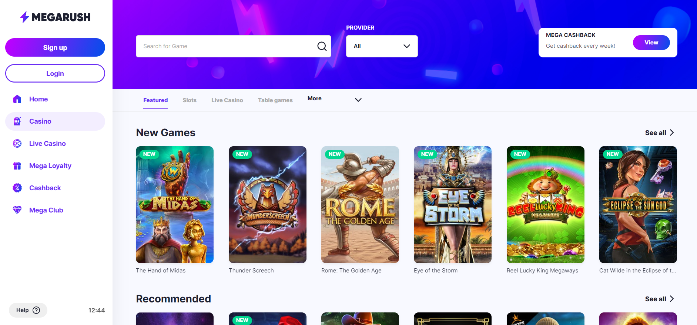The height and width of the screenshot is (325, 697).
Task: Click the Sign up button
Action: click(55, 47)
